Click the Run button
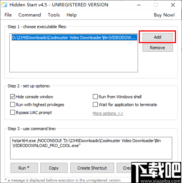The width and height of the screenshot is (182, 183). pos(24,168)
